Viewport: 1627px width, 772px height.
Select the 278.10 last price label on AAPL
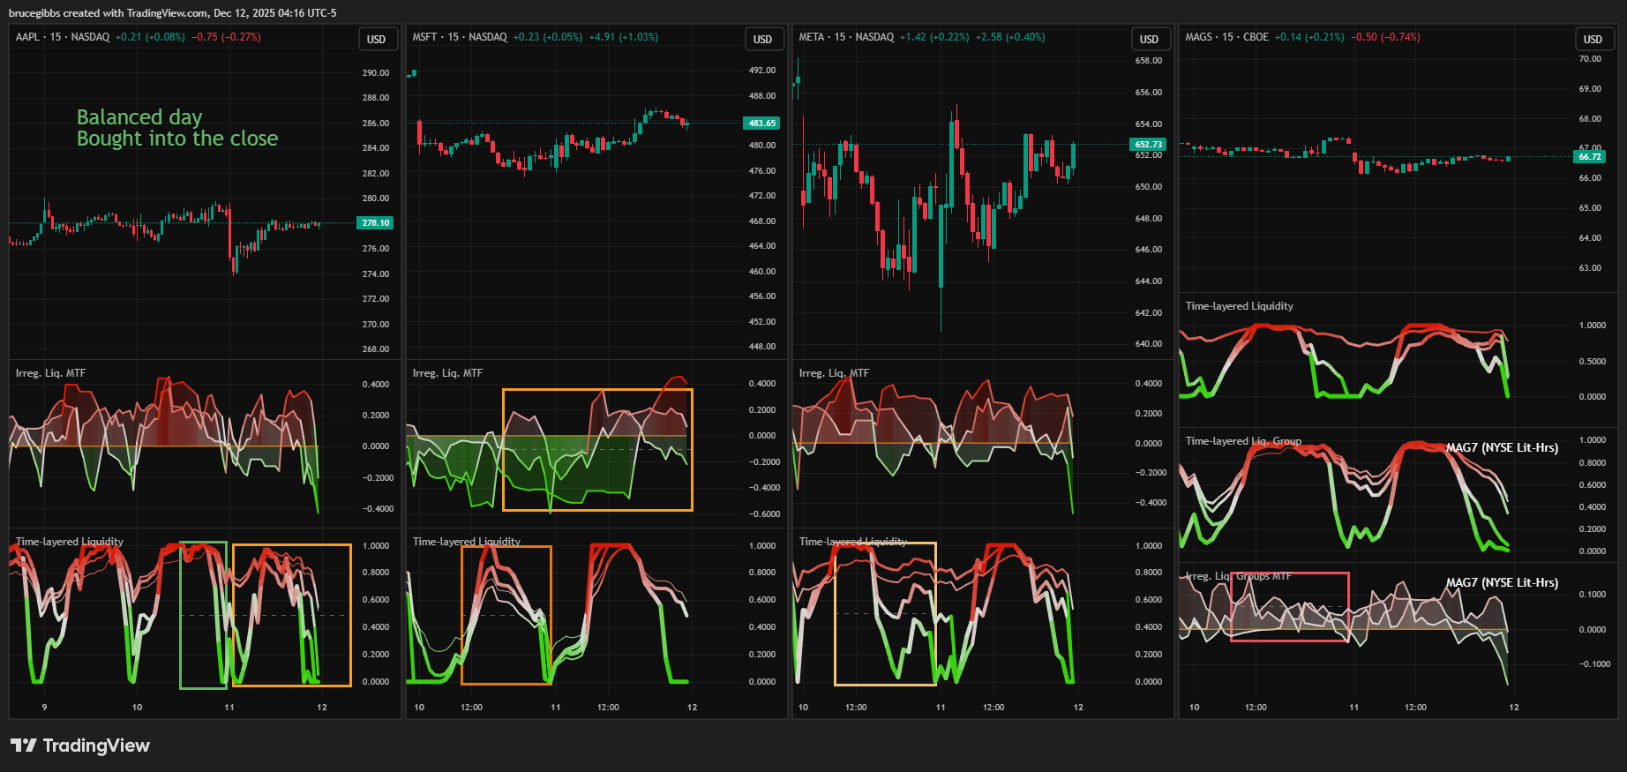tap(375, 223)
